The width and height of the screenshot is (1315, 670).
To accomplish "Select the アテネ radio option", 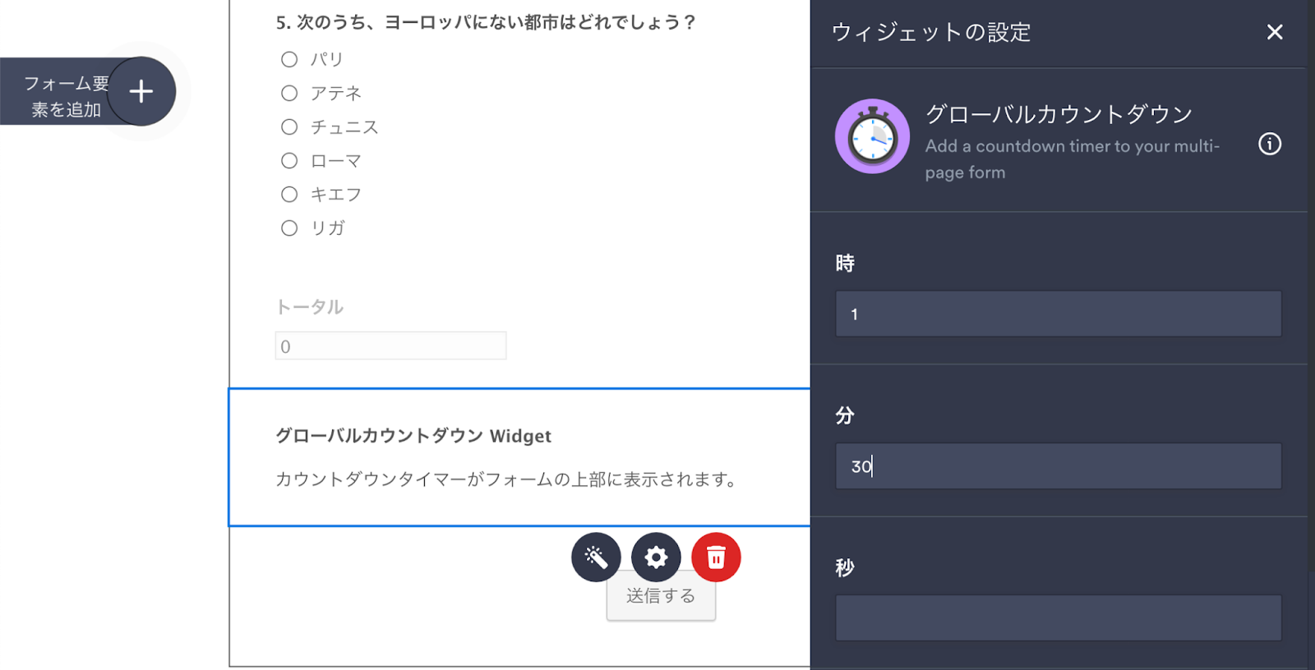I will pos(289,93).
